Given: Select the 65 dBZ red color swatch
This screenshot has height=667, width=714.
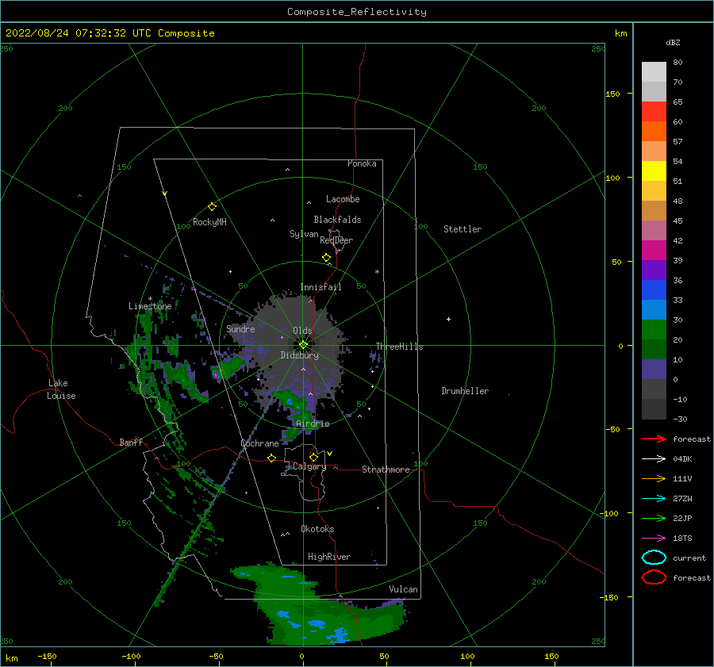Looking at the screenshot, I should [x=654, y=111].
